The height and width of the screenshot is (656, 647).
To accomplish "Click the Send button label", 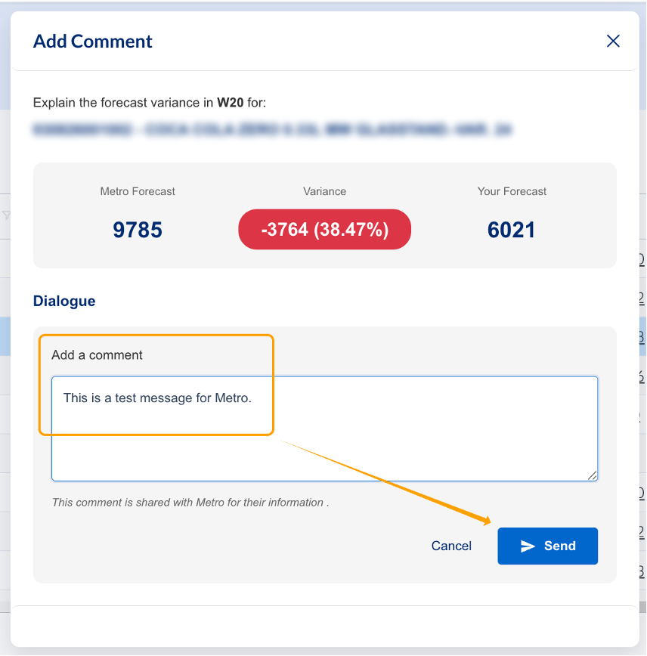I will click(x=560, y=546).
